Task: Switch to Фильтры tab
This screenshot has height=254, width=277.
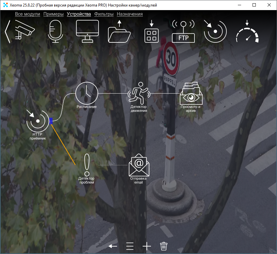Action: (104, 14)
